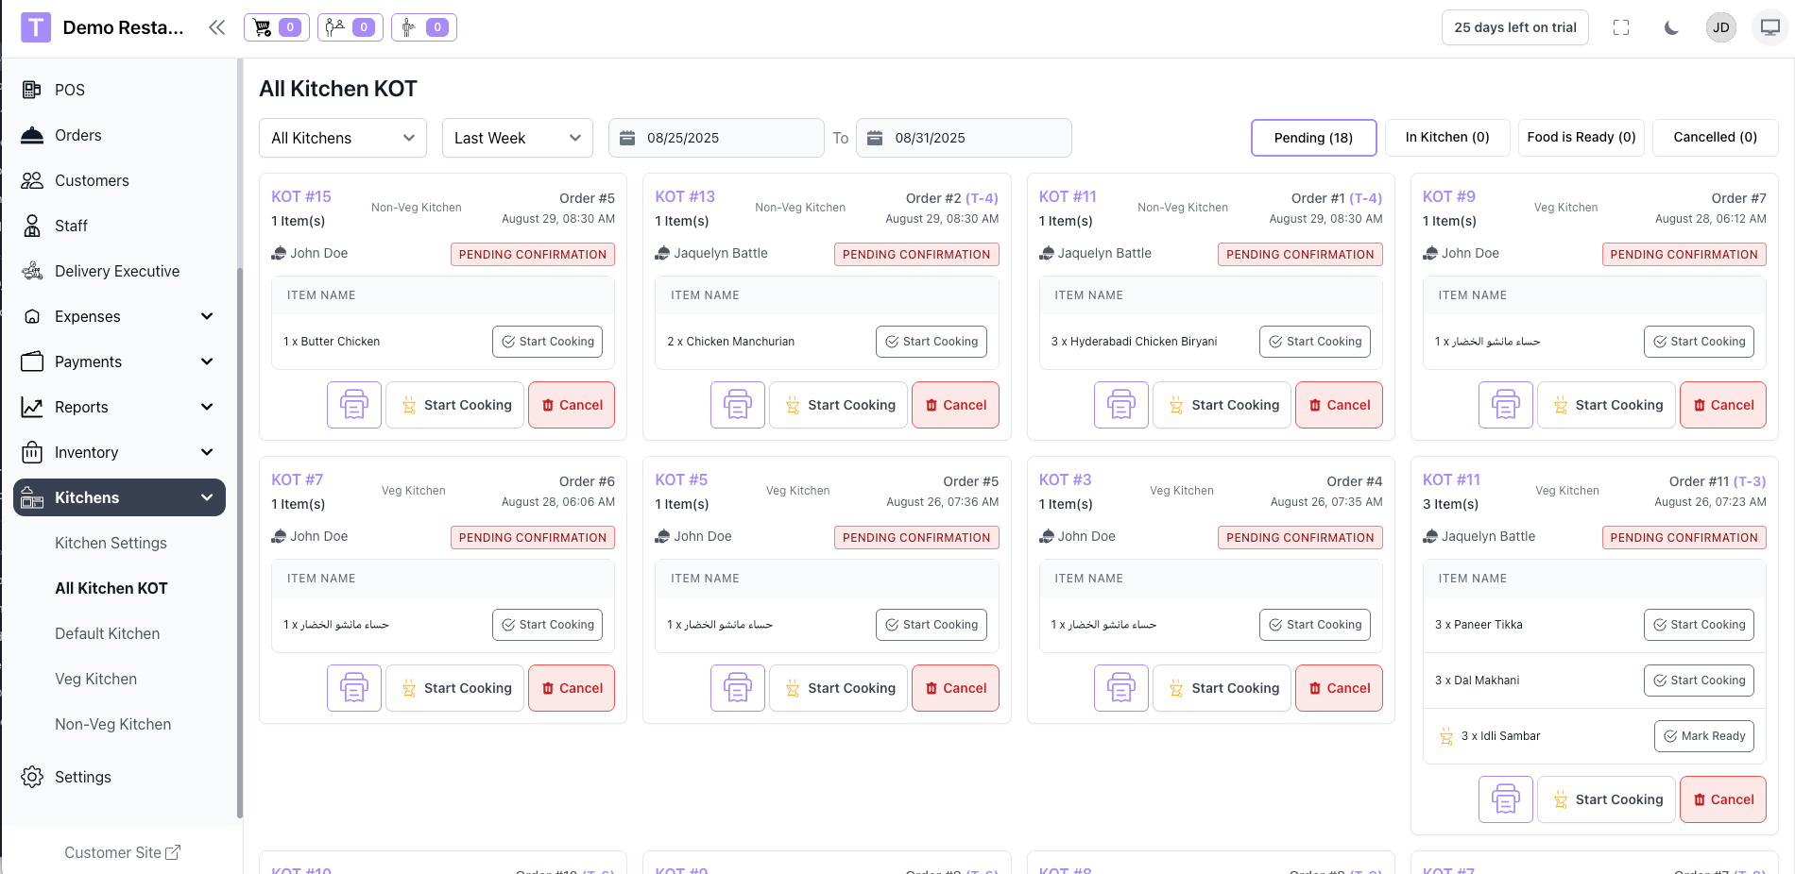Open the Customer Site link
Image resolution: width=1795 pixels, height=874 pixels.
(x=122, y=852)
